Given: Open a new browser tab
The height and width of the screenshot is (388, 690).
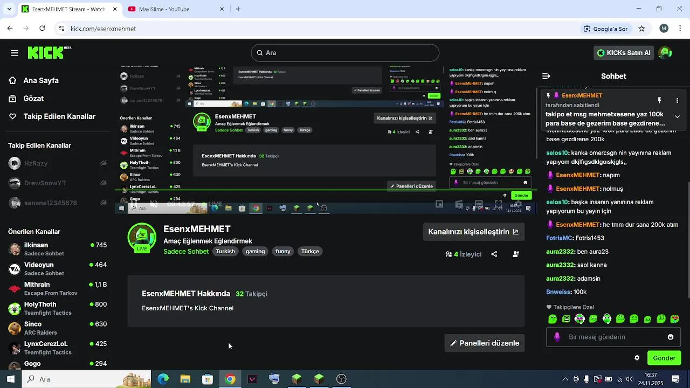Looking at the screenshot, I should tap(238, 9).
